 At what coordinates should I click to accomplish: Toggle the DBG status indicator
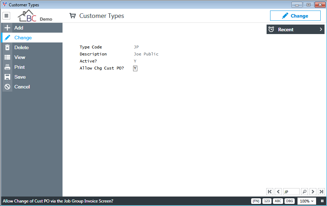coord(289,201)
